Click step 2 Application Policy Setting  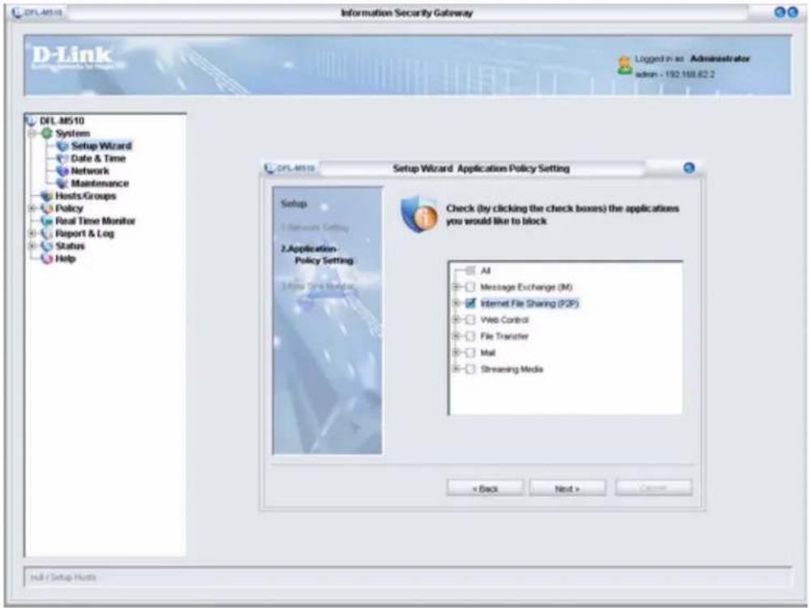pyautogui.click(x=317, y=254)
